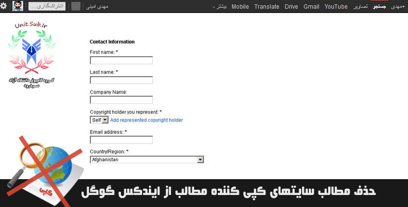Viewport: 408px width, 207px height.
Task: Click the First name input field
Action: (x=121, y=61)
